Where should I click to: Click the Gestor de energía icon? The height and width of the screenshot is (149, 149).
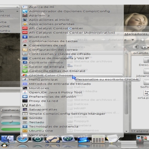point(25,67)
